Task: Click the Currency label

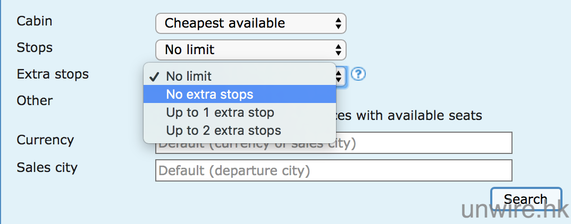Action: (x=45, y=140)
